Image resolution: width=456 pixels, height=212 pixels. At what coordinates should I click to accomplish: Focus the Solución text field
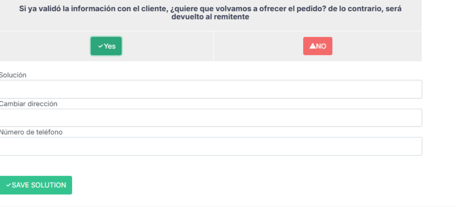[210, 89]
